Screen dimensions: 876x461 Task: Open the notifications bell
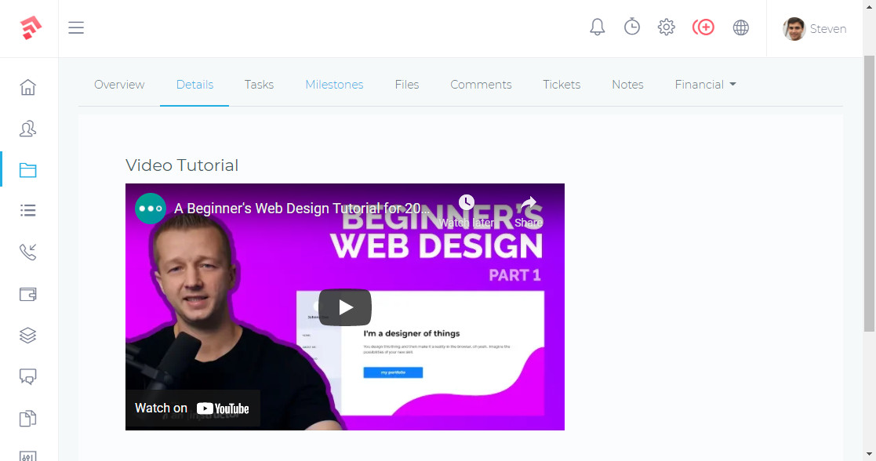pos(598,27)
